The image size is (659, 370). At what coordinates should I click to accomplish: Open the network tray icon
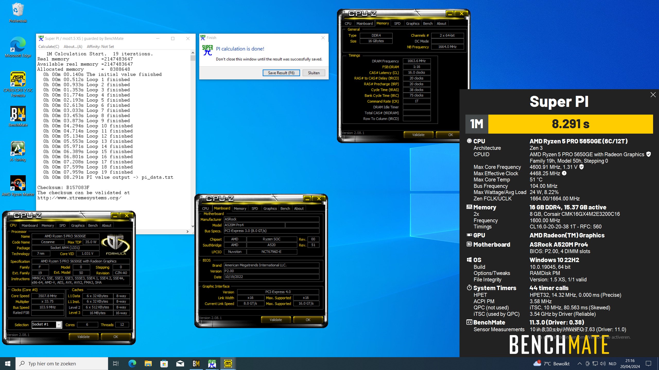click(595, 364)
